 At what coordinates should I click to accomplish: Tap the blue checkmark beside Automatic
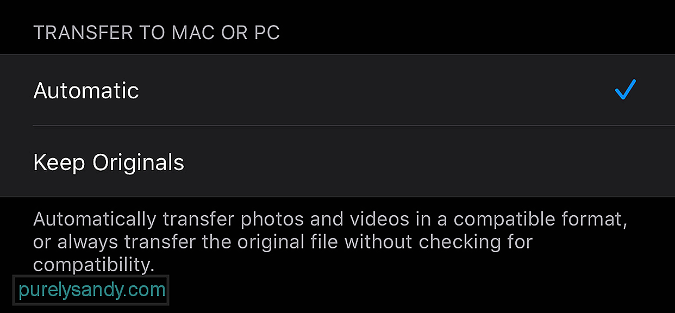(625, 90)
